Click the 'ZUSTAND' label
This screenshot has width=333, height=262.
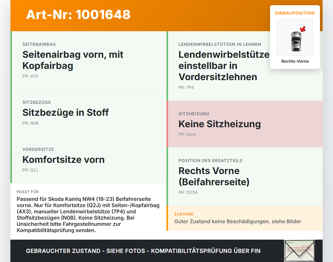point(184,214)
